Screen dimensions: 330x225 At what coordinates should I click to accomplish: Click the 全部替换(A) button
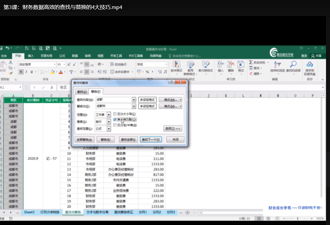click(84, 139)
